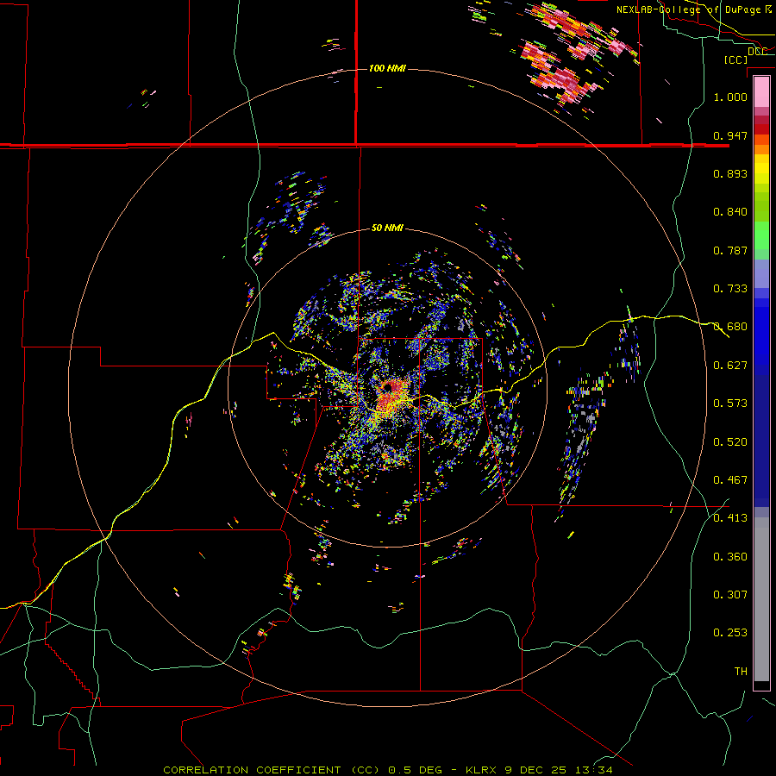The width and height of the screenshot is (776, 776).
Task: Click the "NEXLAB-College of DuPage" header text
Action: pos(688,9)
